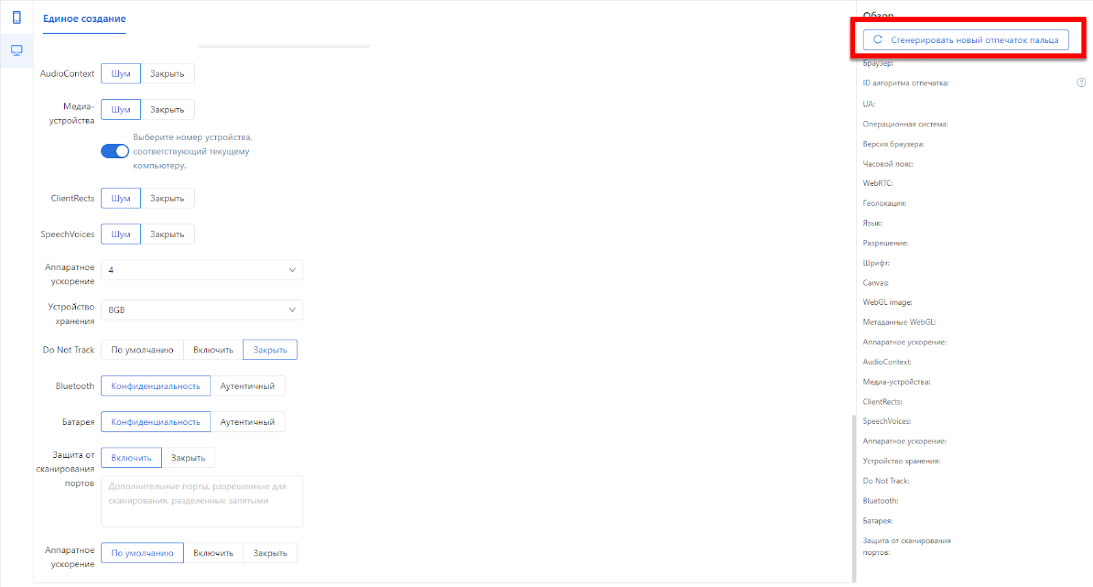The image size is (1093, 587).
Task: Pick Шум for SpeechVoices
Action: pyautogui.click(x=121, y=234)
